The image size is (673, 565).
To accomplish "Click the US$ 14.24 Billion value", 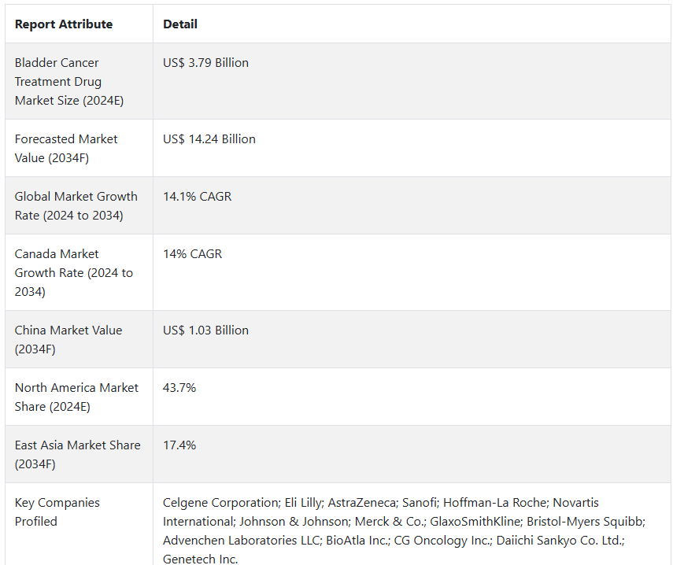I will [209, 139].
